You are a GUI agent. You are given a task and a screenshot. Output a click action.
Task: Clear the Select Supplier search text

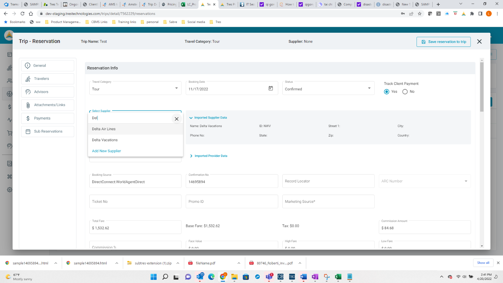pos(177,119)
